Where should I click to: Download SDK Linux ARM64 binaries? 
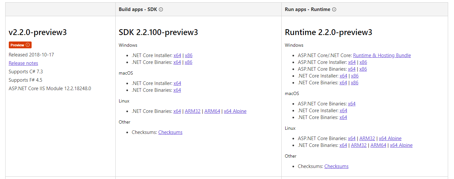[x=212, y=111]
